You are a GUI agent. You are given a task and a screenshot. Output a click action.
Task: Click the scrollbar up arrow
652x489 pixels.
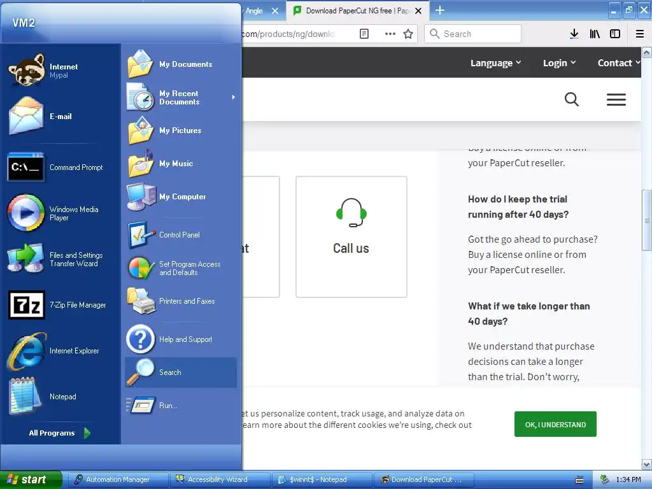[647, 52]
